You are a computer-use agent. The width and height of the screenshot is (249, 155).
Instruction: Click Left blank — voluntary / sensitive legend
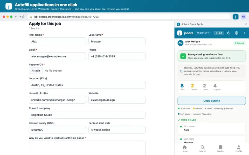click(x=195, y=114)
